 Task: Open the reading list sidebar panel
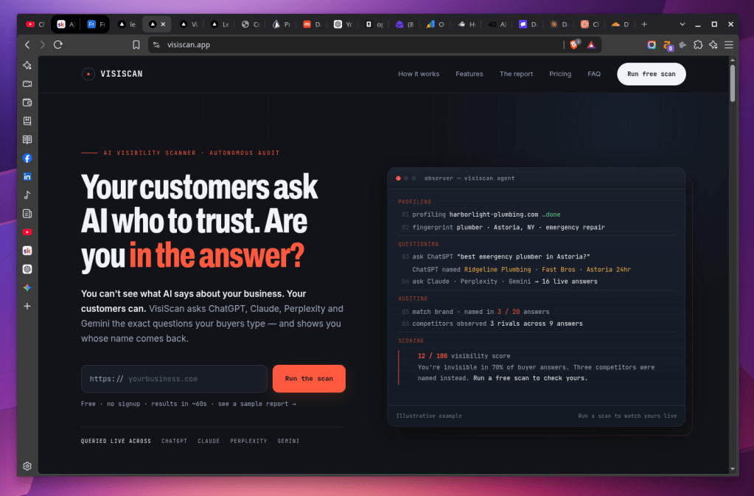27,139
